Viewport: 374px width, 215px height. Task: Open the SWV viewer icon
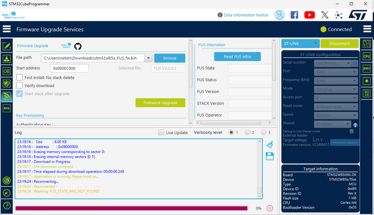pos(367,69)
